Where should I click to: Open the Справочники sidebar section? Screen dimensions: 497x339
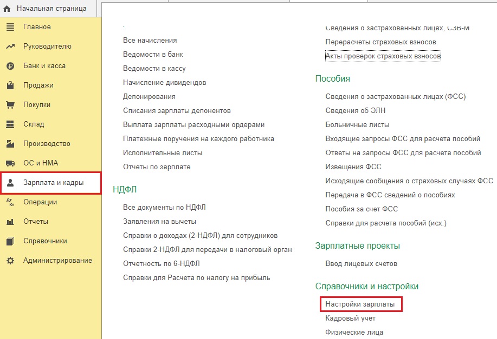[x=51, y=241]
